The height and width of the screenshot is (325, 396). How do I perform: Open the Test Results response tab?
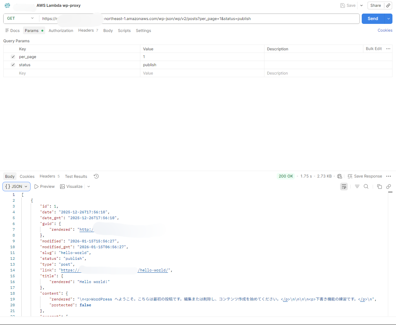(x=76, y=177)
